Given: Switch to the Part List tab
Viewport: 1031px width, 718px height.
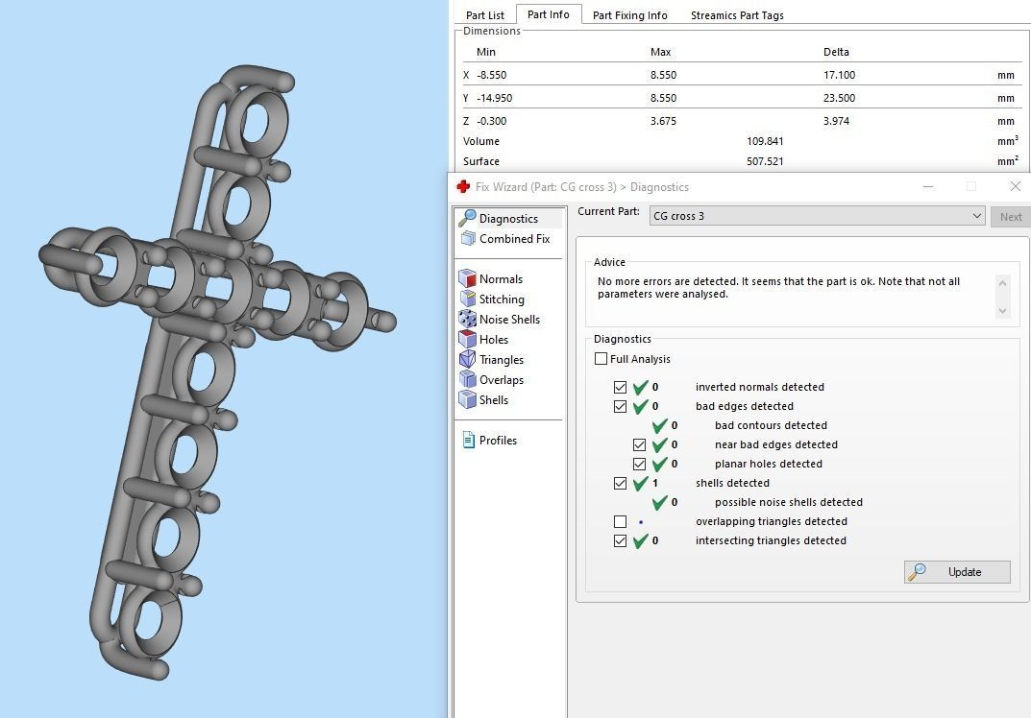Looking at the screenshot, I should pos(484,15).
